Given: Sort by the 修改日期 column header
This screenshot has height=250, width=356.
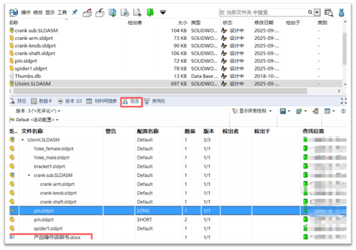Looking at the screenshot, I should pyautogui.click(x=264, y=23).
